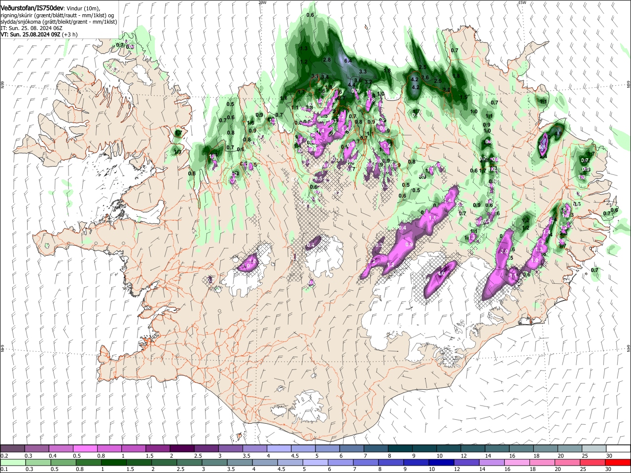This screenshot has height=473, width=631.
Task: Pick the palest green 0.1 swatch in the bottom legend row
Action: (x=12, y=462)
